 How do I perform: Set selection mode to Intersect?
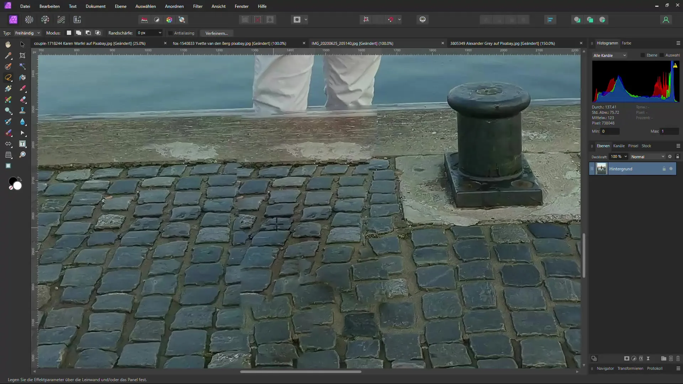click(98, 33)
